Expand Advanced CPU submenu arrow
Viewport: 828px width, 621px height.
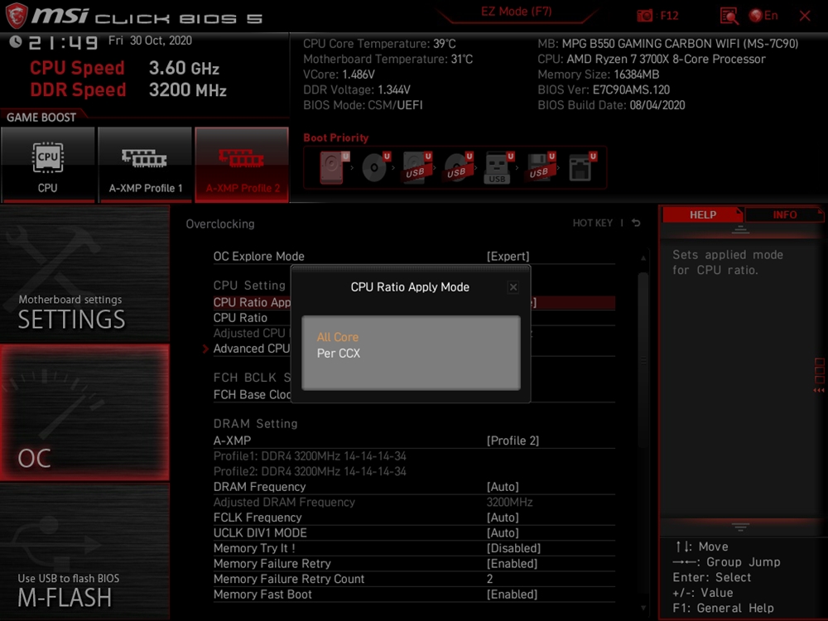point(206,349)
